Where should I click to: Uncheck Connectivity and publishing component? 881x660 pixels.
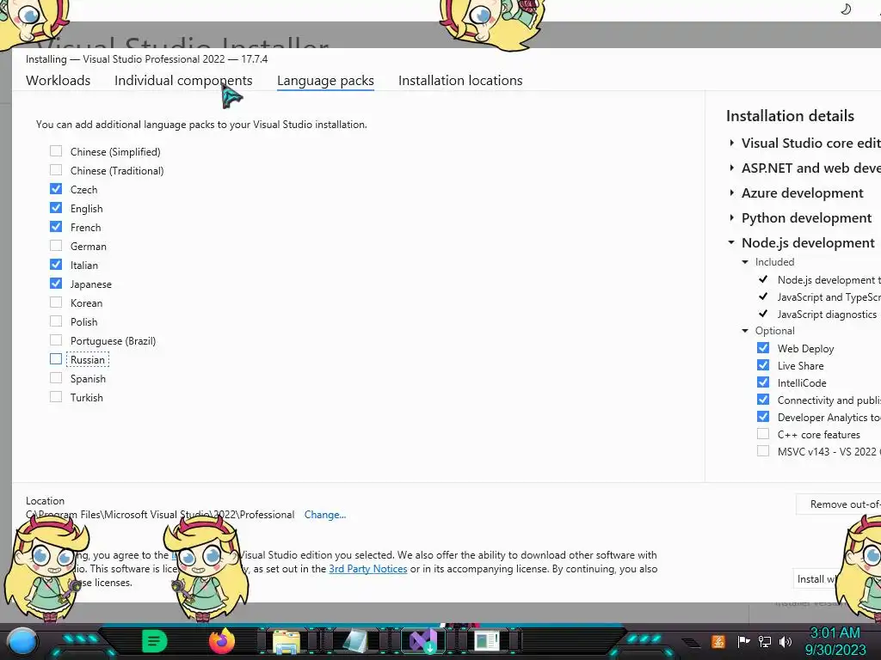pyautogui.click(x=763, y=400)
